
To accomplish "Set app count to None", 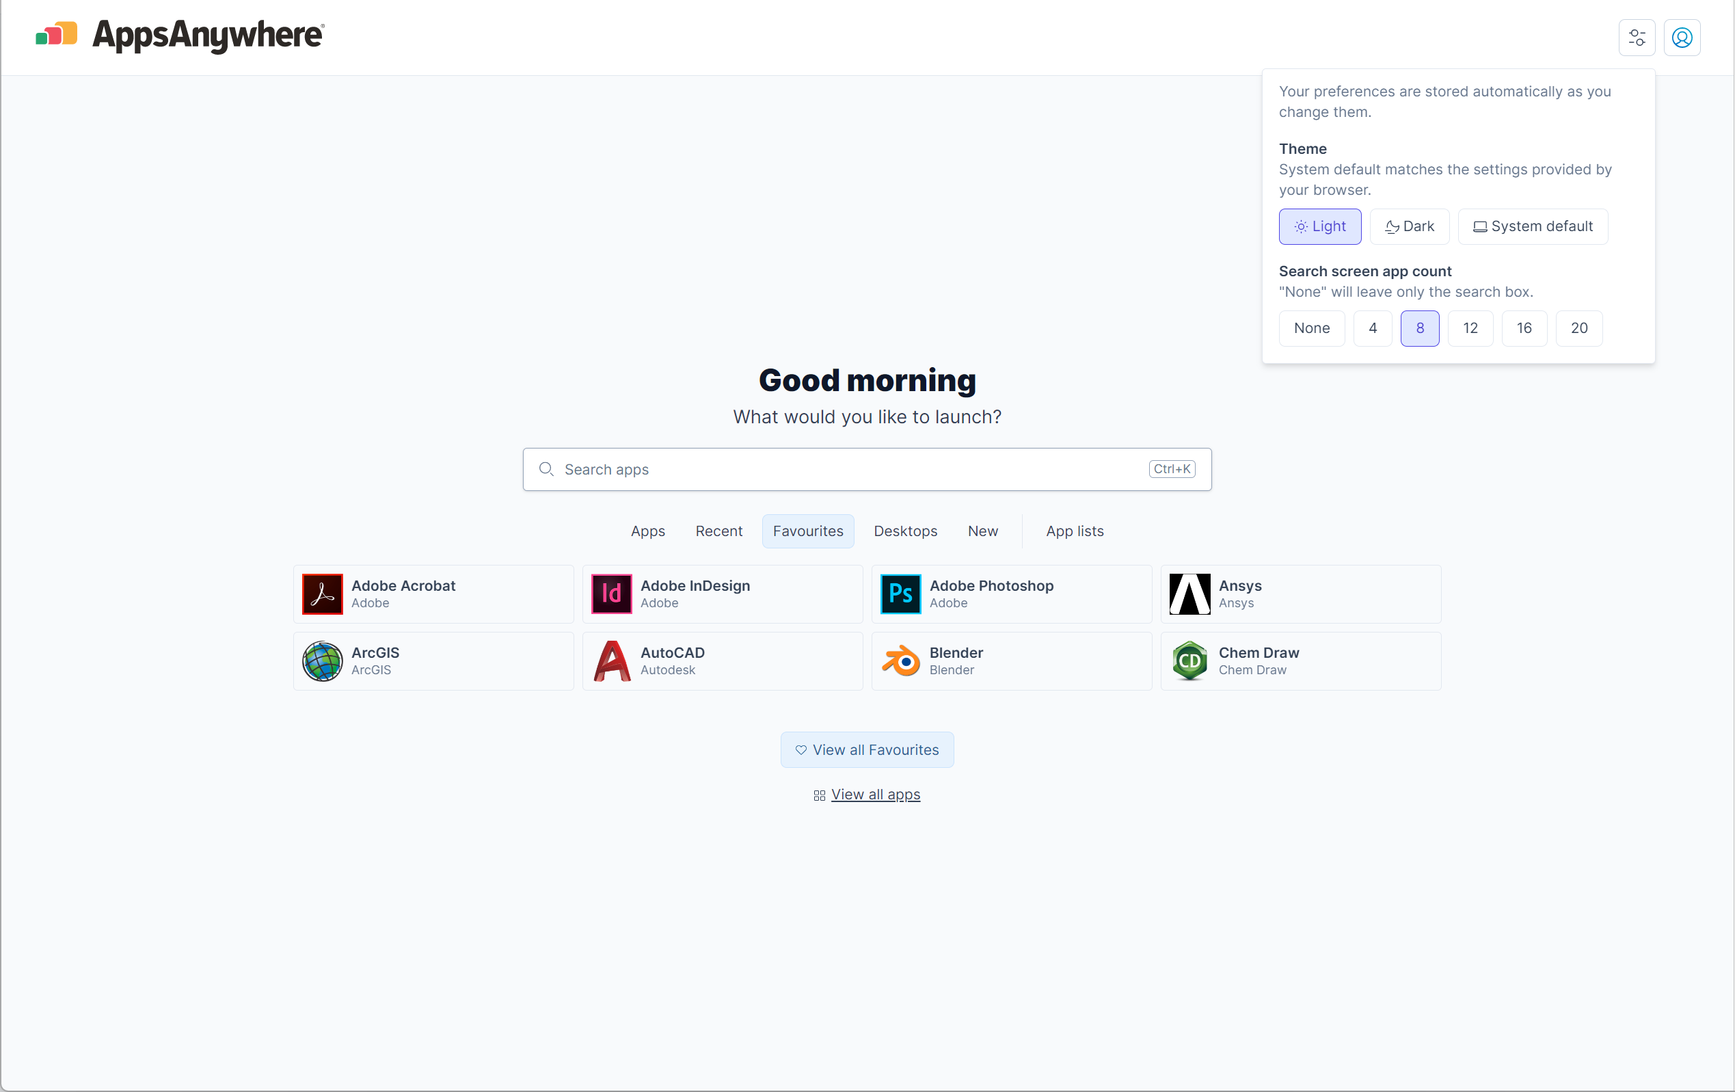I will point(1310,328).
